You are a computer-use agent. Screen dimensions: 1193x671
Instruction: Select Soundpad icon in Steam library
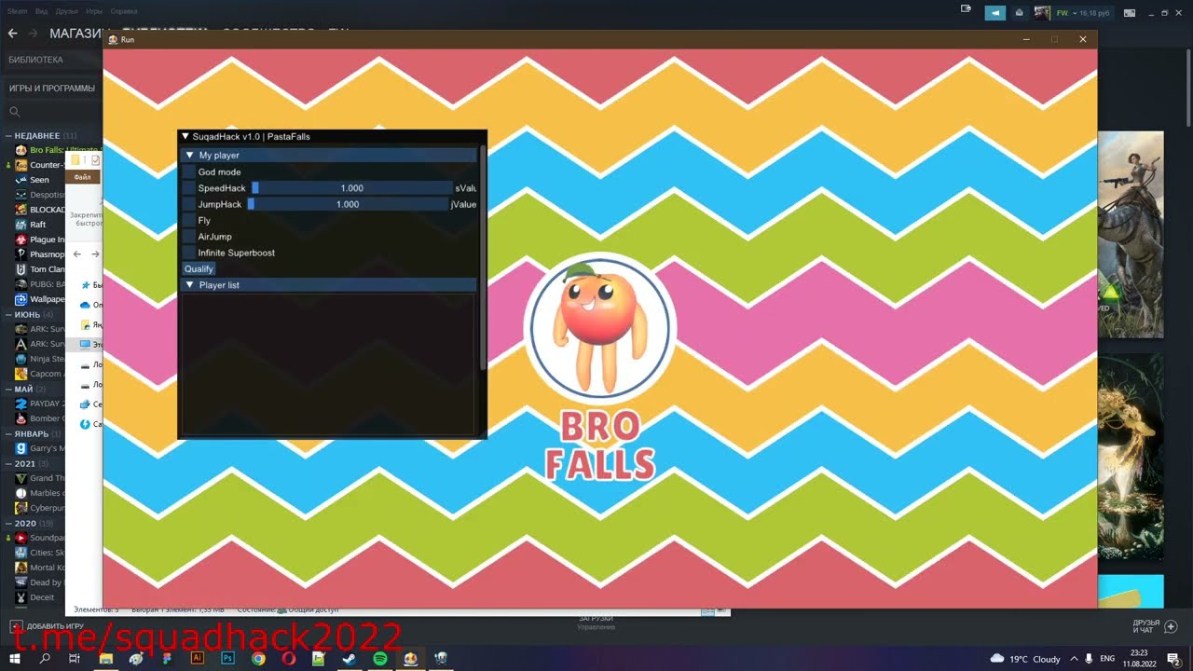pos(21,538)
